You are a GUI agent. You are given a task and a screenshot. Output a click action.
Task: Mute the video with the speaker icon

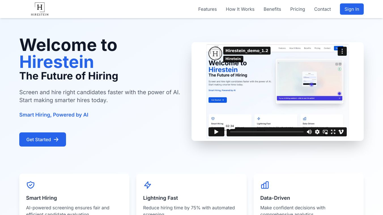coord(309,132)
